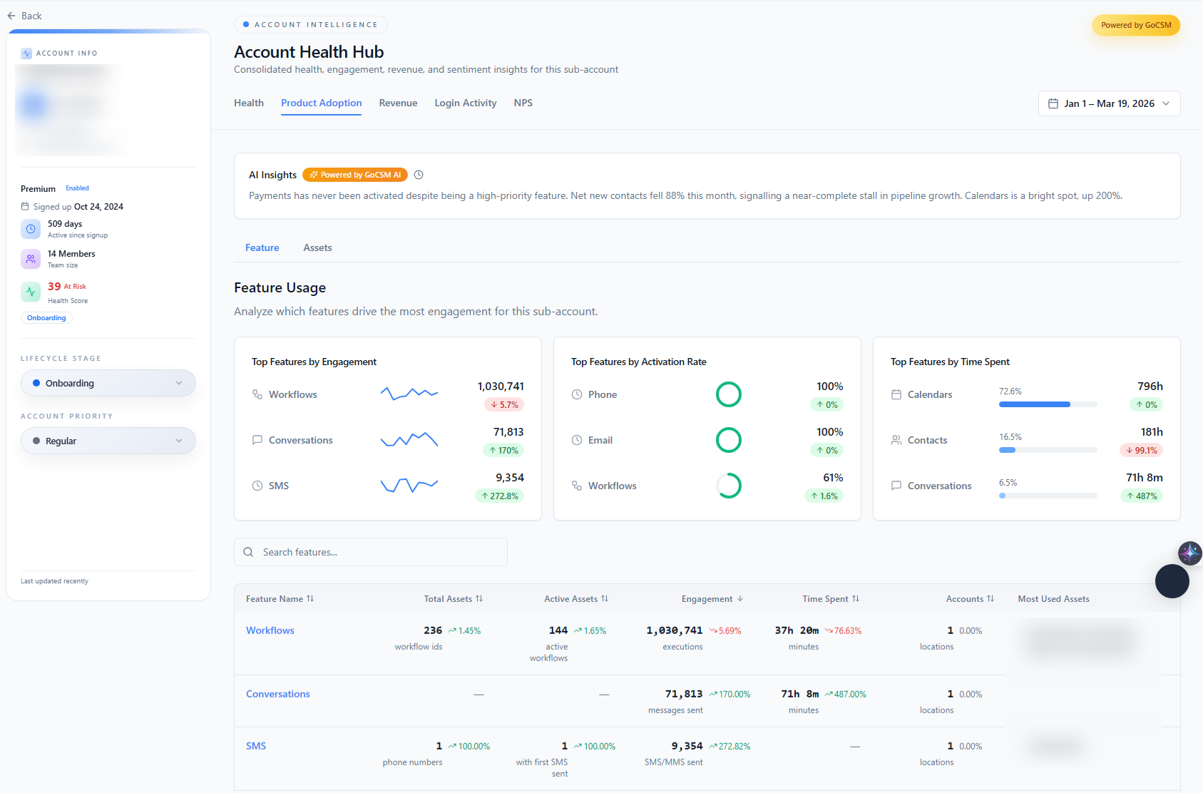This screenshot has height=793, width=1203.
Task: Open the Lifecycle Stage Onboarding dropdown
Action: pyautogui.click(x=108, y=383)
